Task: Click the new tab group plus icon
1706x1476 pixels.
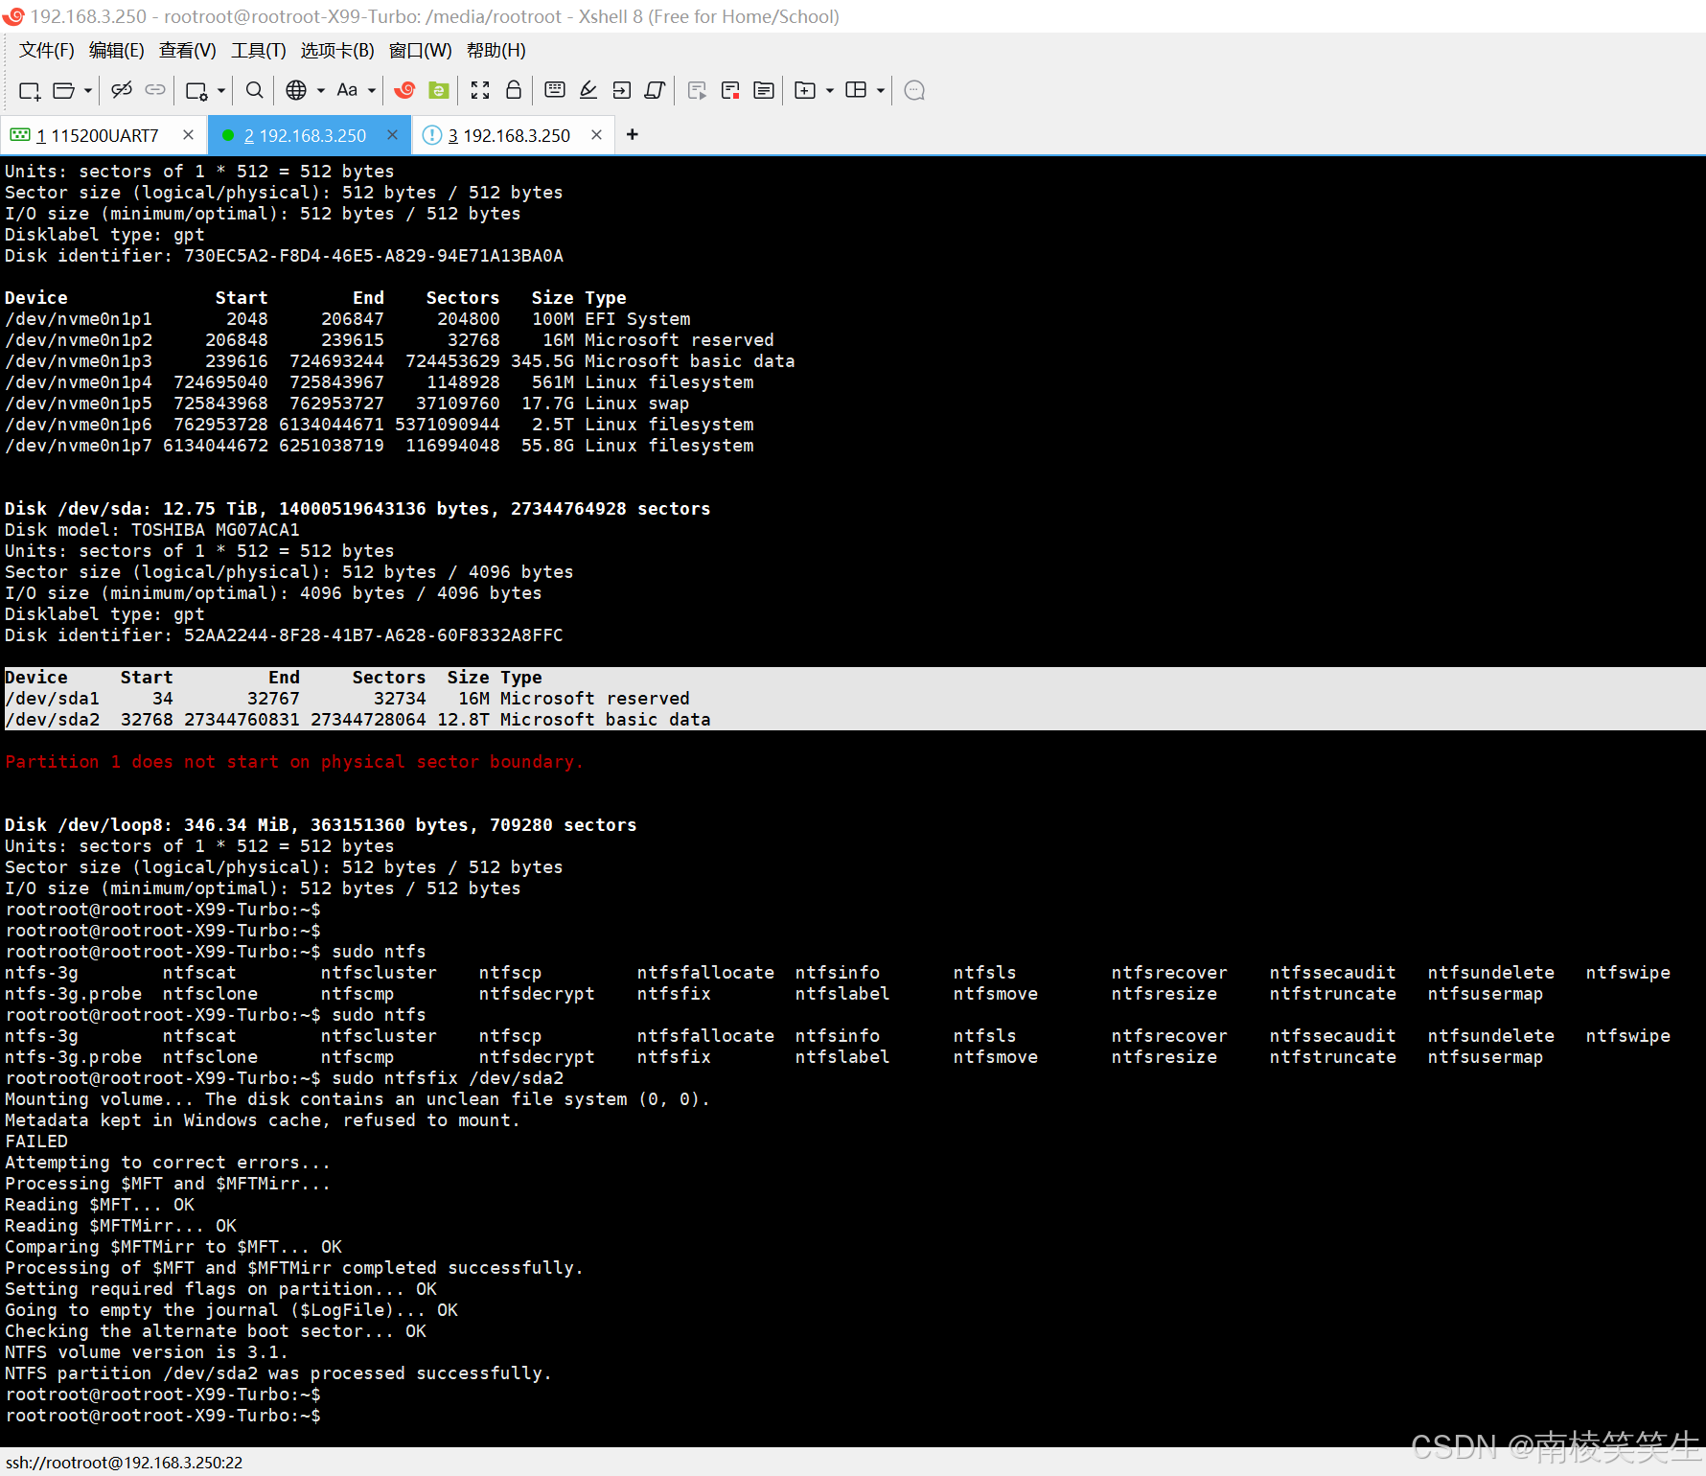Action: [x=805, y=90]
